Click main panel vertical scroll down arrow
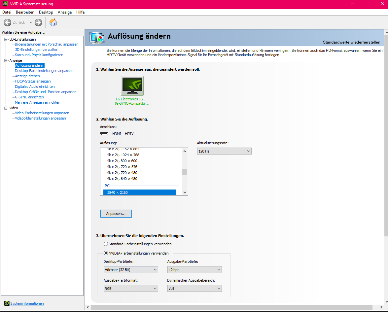388x312 pixels. click(x=386, y=302)
